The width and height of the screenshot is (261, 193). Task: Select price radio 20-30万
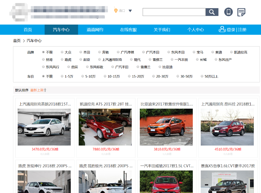click(x=153, y=76)
